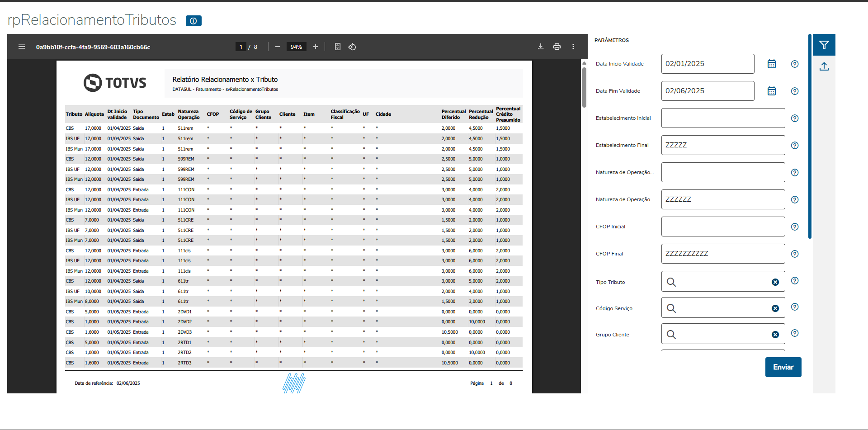The width and height of the screenshot is (868, 430).
Task: Show help for Código Serviço
Action: pos(795,307)
